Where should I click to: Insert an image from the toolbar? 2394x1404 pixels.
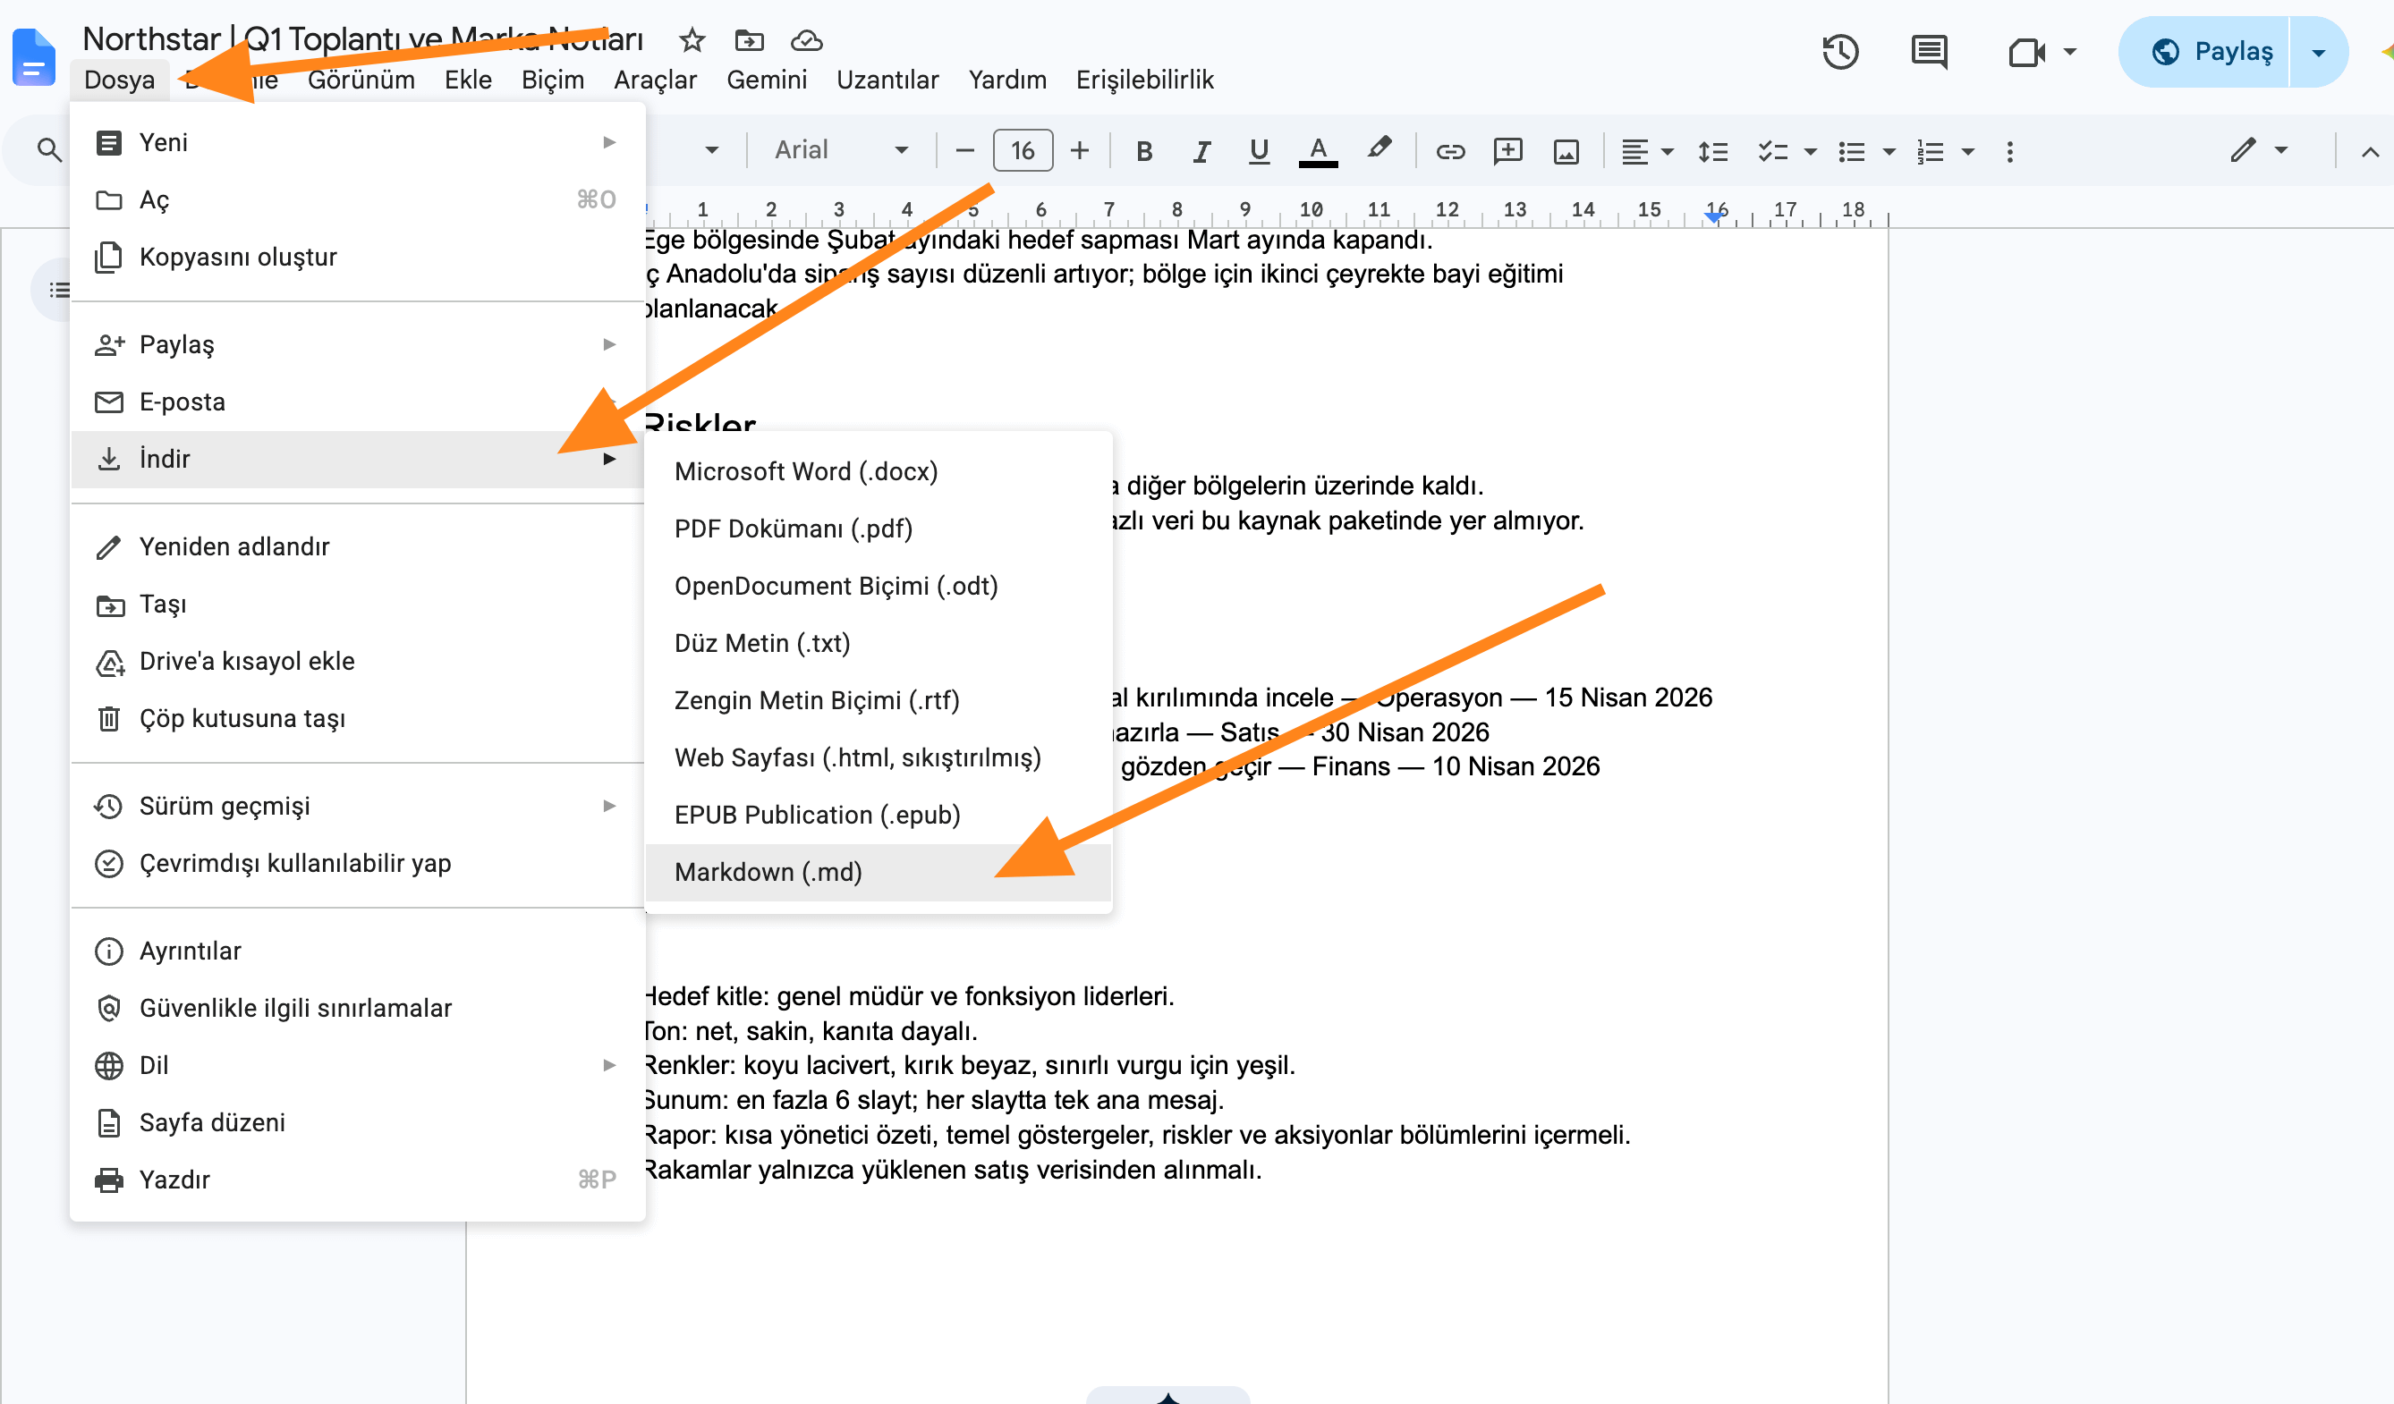(x=1566, y=151)
